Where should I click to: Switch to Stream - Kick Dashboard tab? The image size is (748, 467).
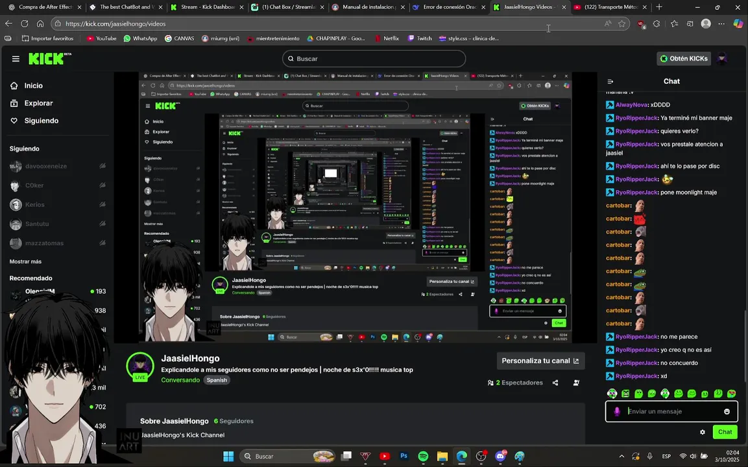point(206,7)
